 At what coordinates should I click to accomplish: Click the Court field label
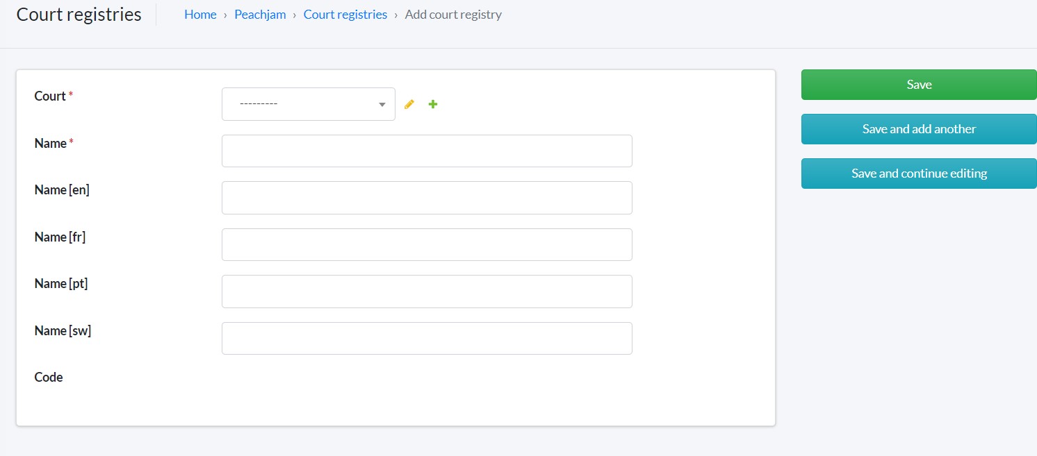pyautogui.click(x=50, y=96)
